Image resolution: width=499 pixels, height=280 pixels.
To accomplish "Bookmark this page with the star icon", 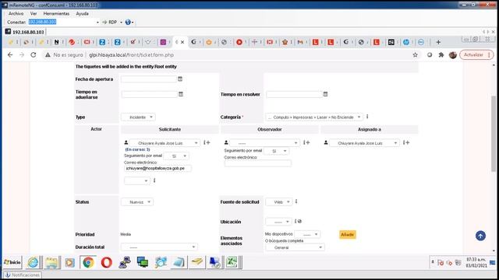I will pyautogui.click(x=416, y=55).
